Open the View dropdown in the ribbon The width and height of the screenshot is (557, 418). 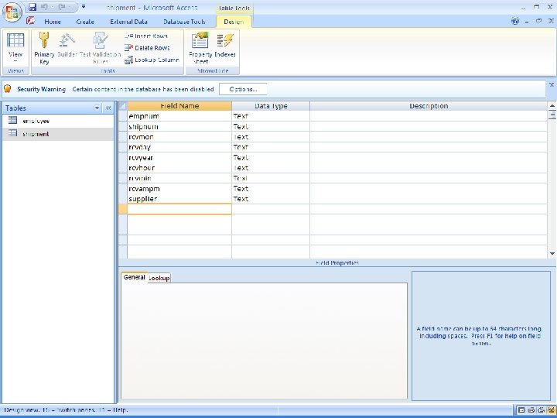pyautogui.click(x=15, y=60)
